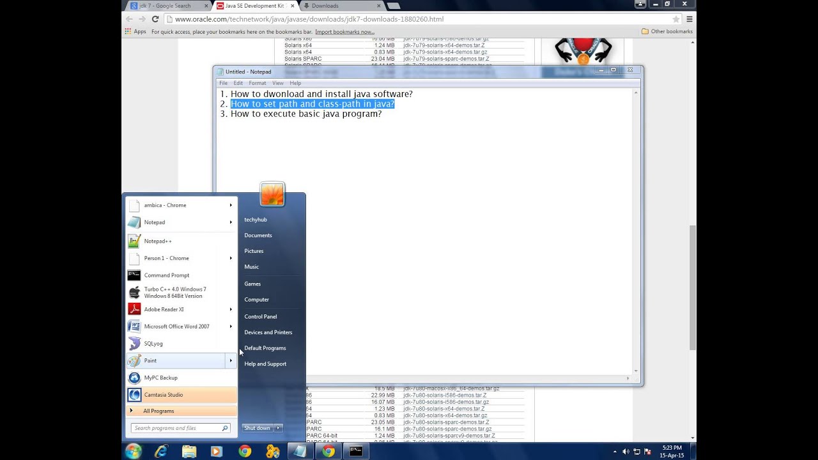
Task: Click Search programs and files box
Action: (x=180, y=428)
